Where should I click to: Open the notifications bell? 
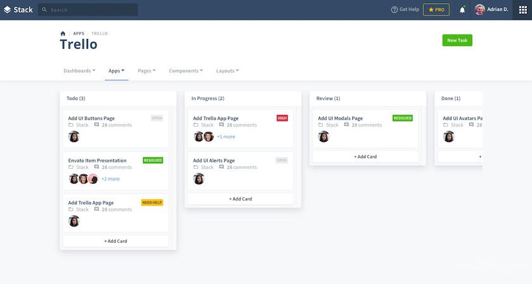pos(462,10)
